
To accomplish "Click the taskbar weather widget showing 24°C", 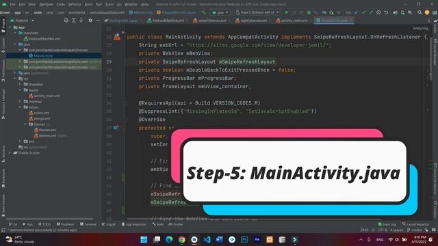I will point(20,240).
